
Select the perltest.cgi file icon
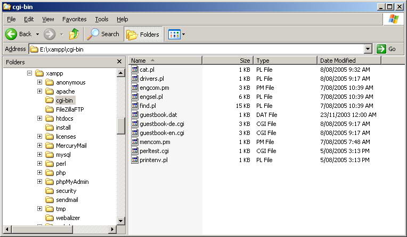(x=135, y=151)
